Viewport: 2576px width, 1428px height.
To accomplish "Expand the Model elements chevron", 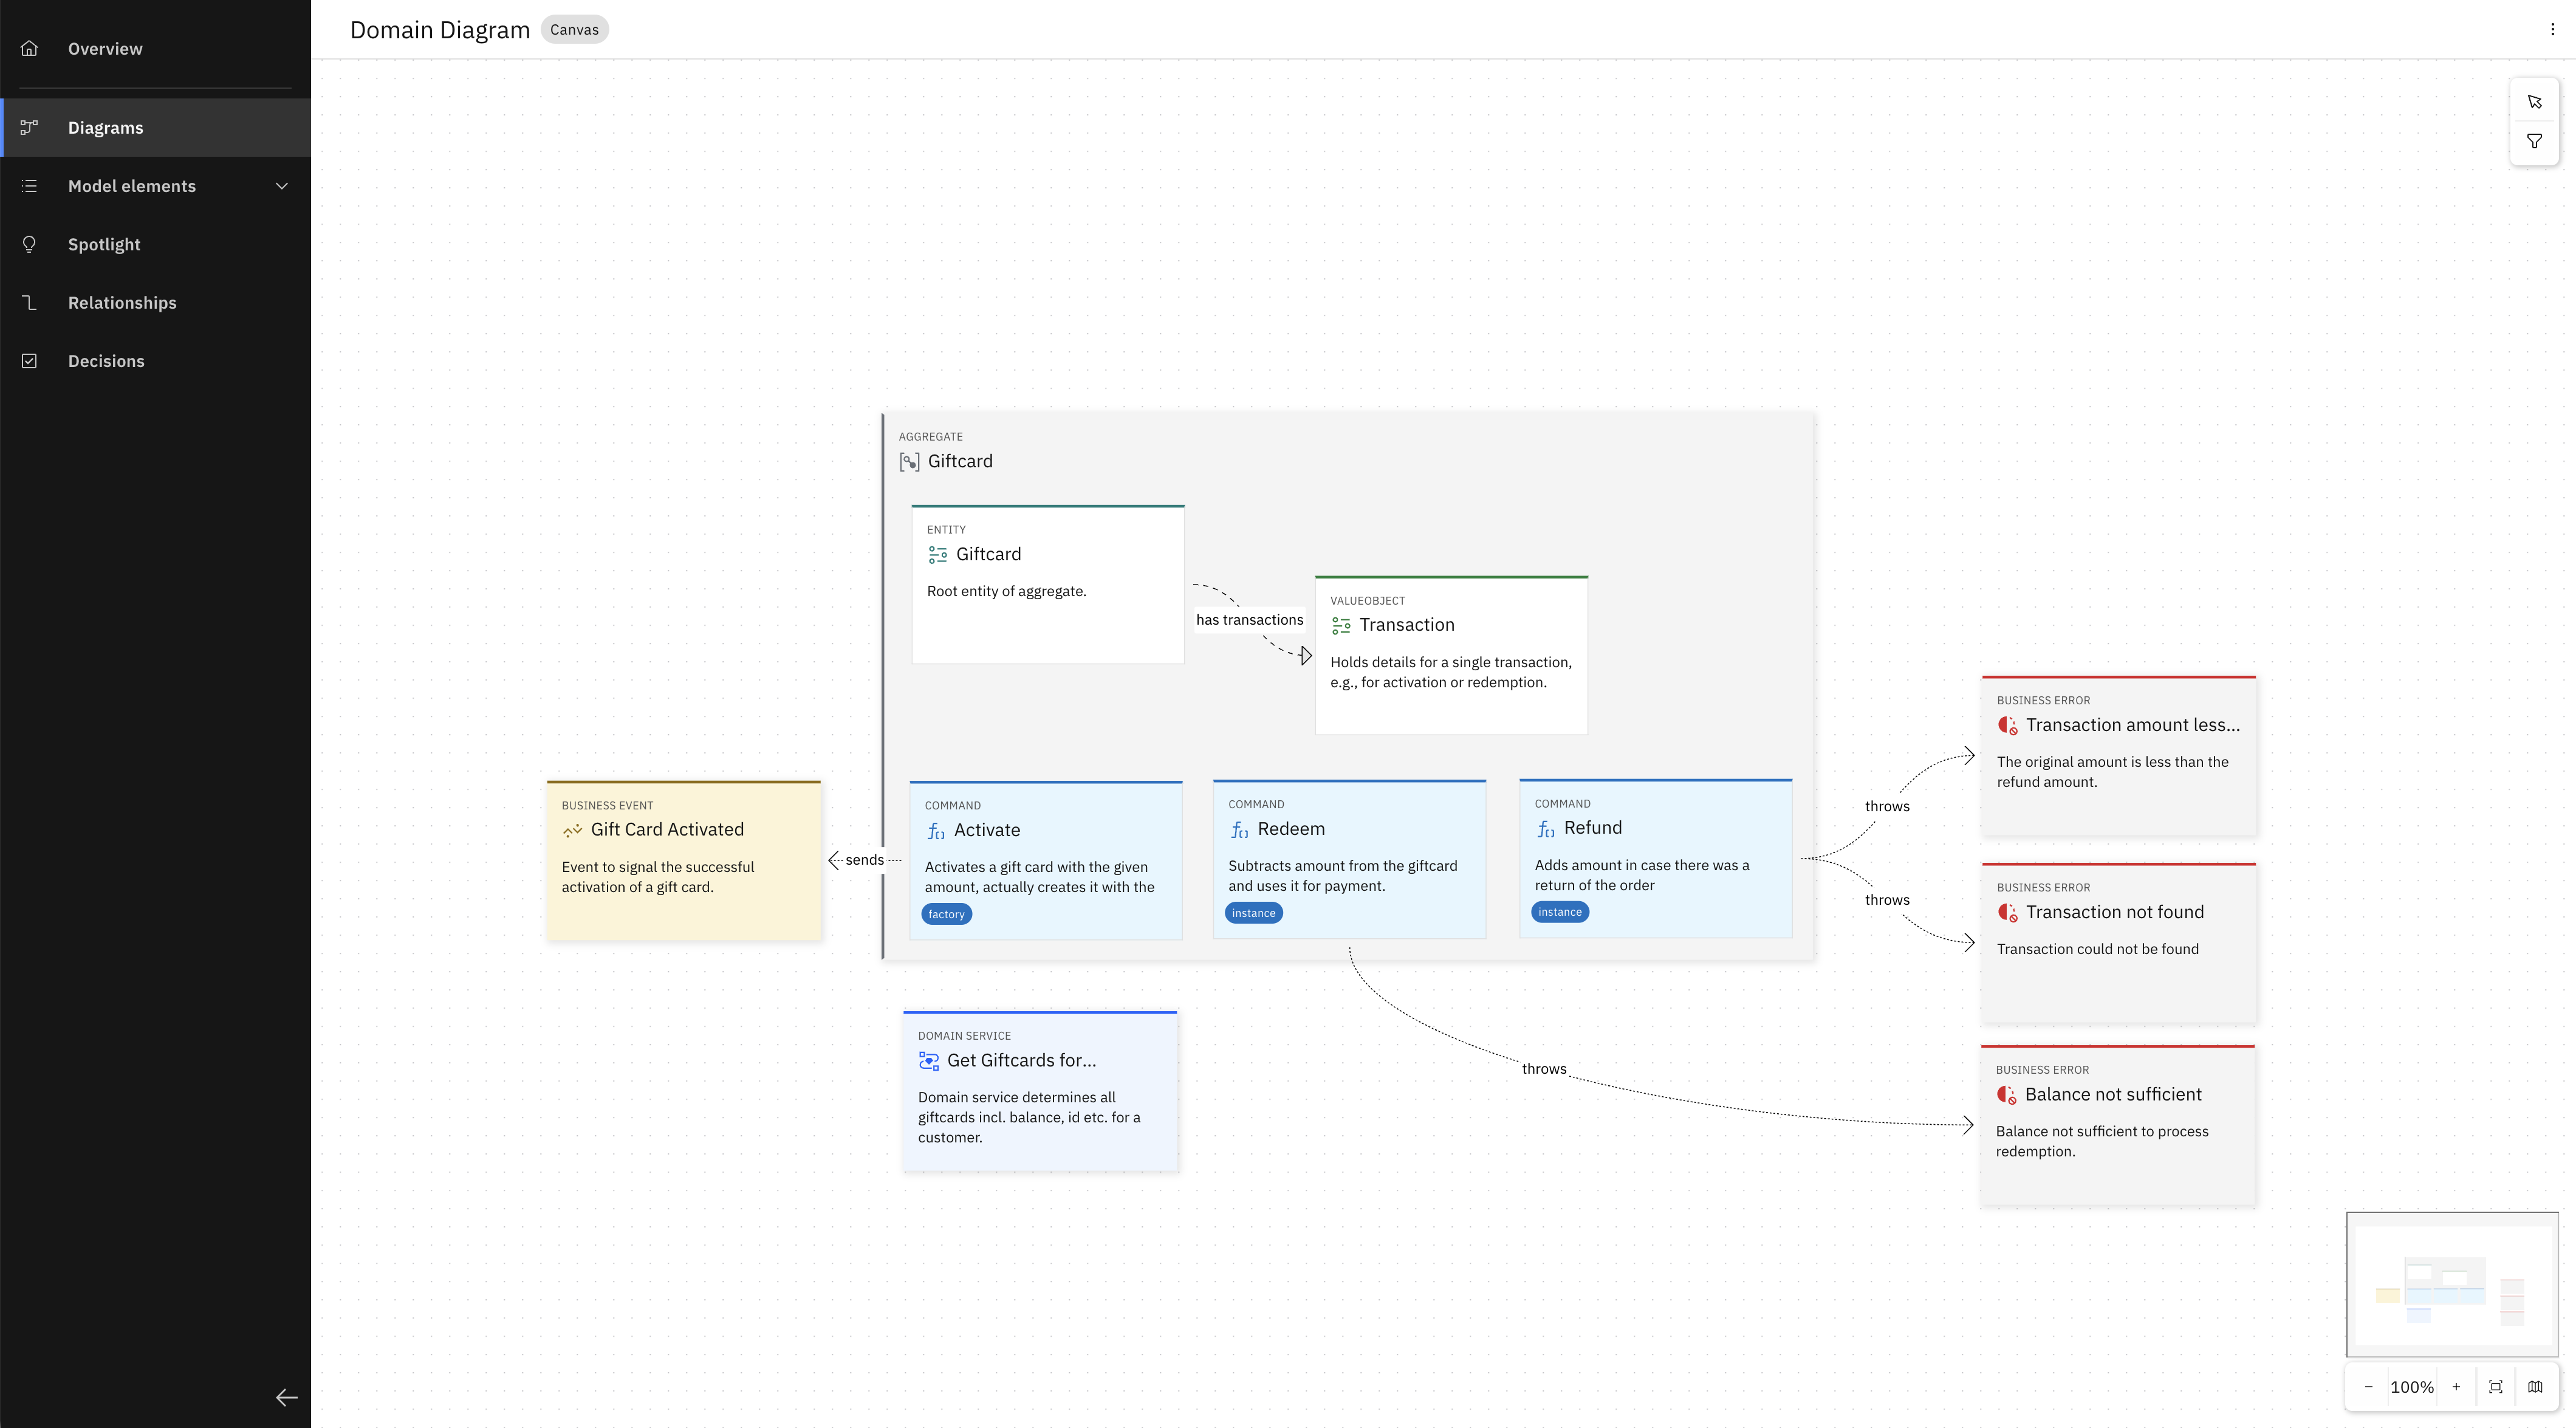I will (x=282, y=186).
